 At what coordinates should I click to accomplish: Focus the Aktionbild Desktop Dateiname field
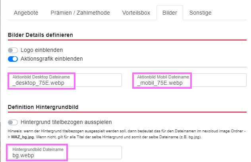click(x=65, y=81)
